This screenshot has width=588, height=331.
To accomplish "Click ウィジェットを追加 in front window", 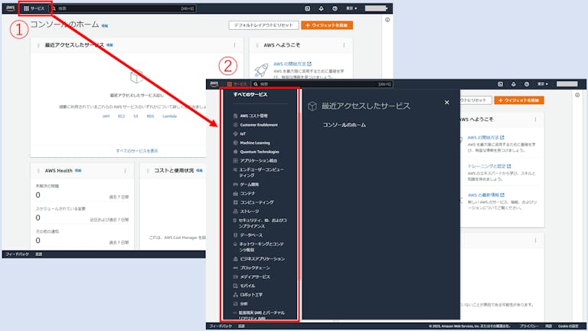I will [519, 100].
